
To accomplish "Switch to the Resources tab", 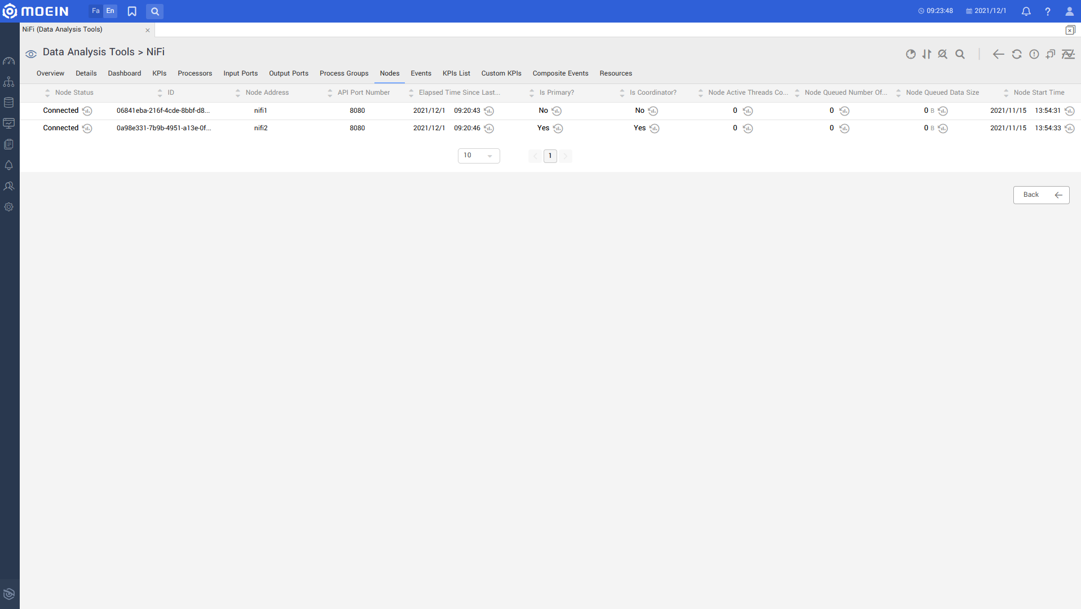I will (x=615, y=73).
